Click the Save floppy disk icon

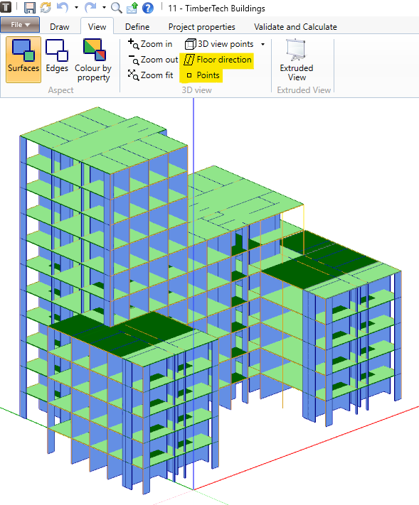pos(30,7)
